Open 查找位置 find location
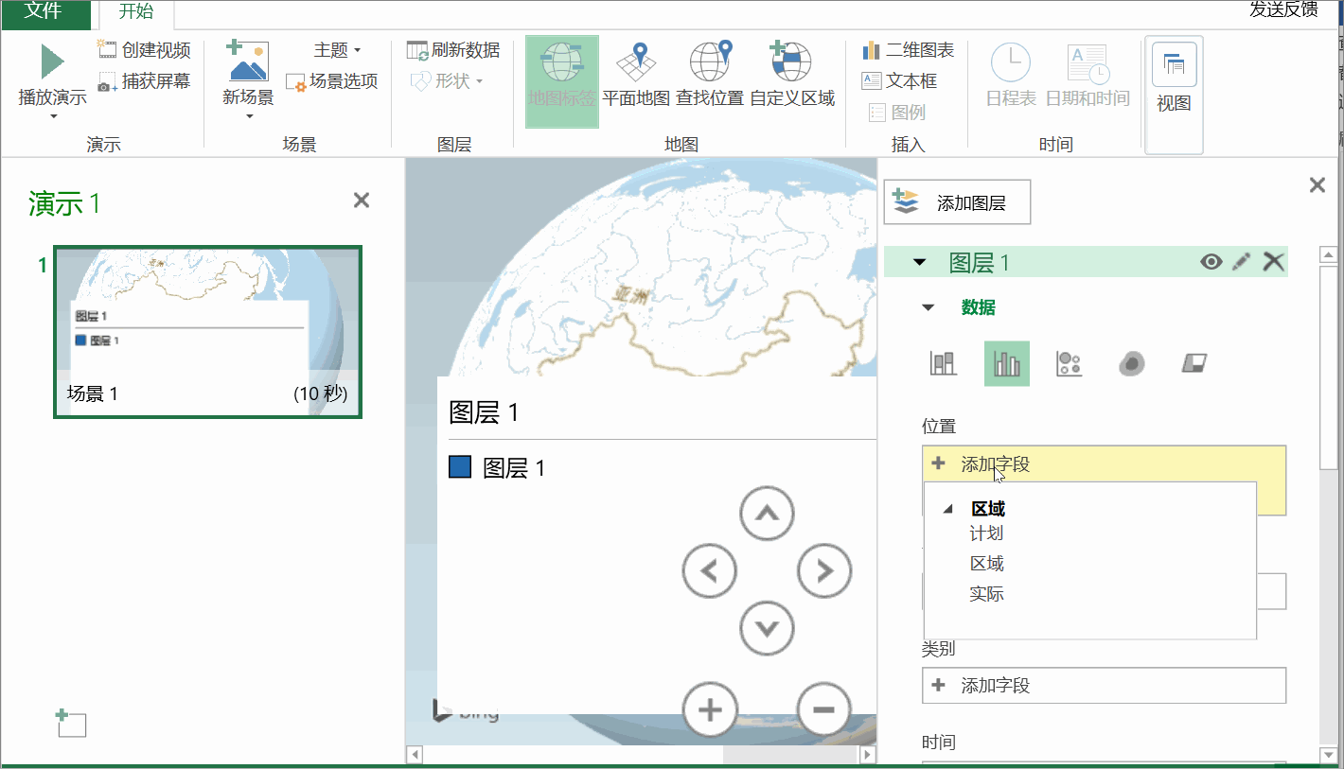 pyautogui.click(x=710, y=76)
